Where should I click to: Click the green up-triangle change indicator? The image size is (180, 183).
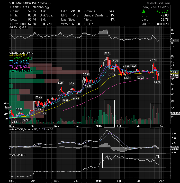coord(144,11)
